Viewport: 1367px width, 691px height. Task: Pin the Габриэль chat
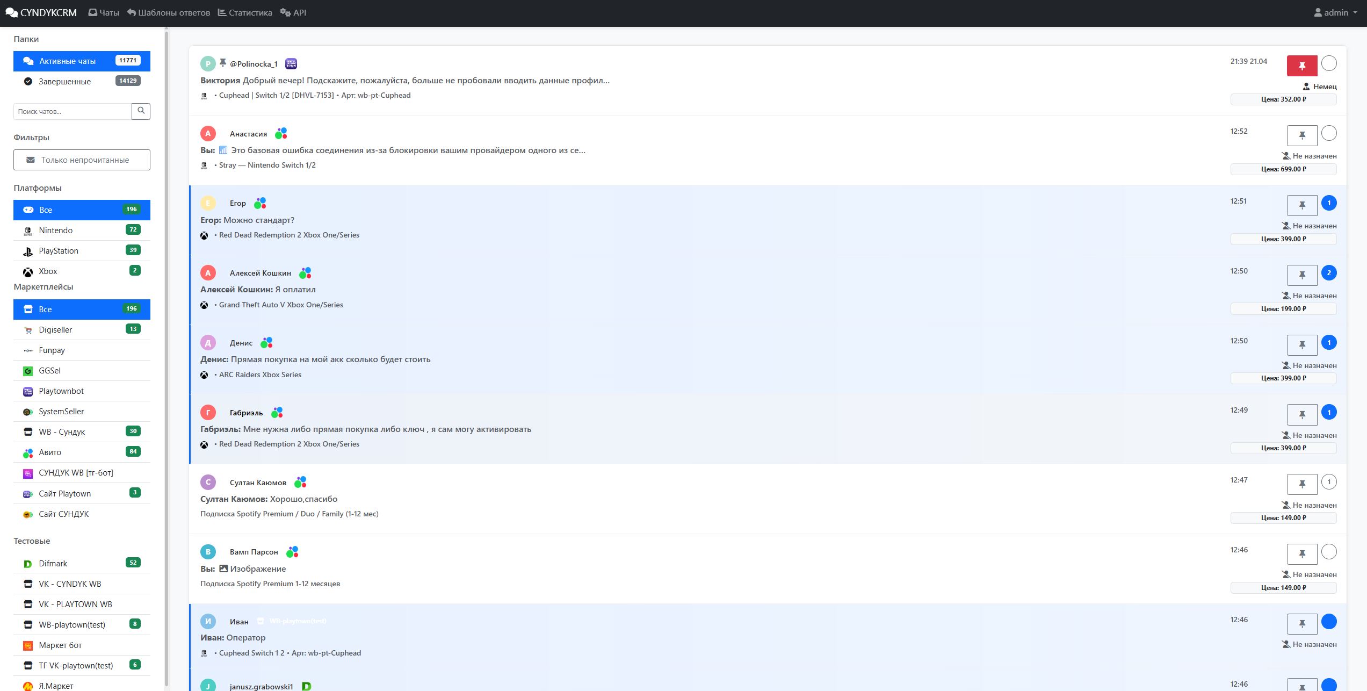pyautogui.click(x=1302, y=414)
